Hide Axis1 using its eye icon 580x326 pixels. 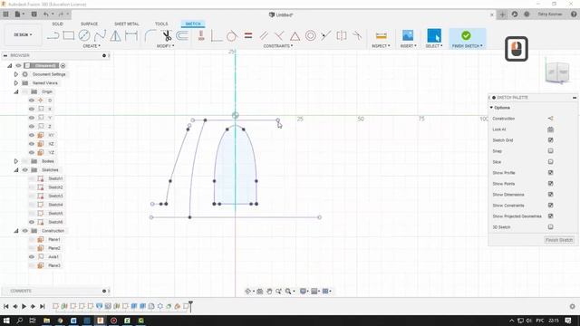pyautogui.click(x=32, y=257)
